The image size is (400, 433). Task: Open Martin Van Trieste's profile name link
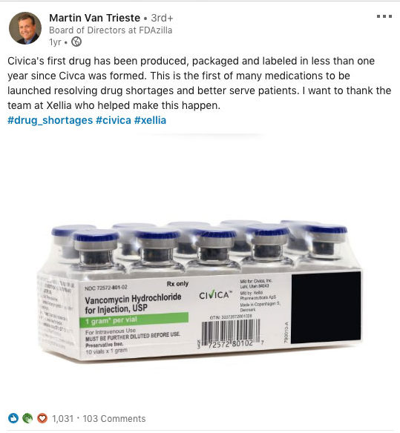click(x=94, y=18)
